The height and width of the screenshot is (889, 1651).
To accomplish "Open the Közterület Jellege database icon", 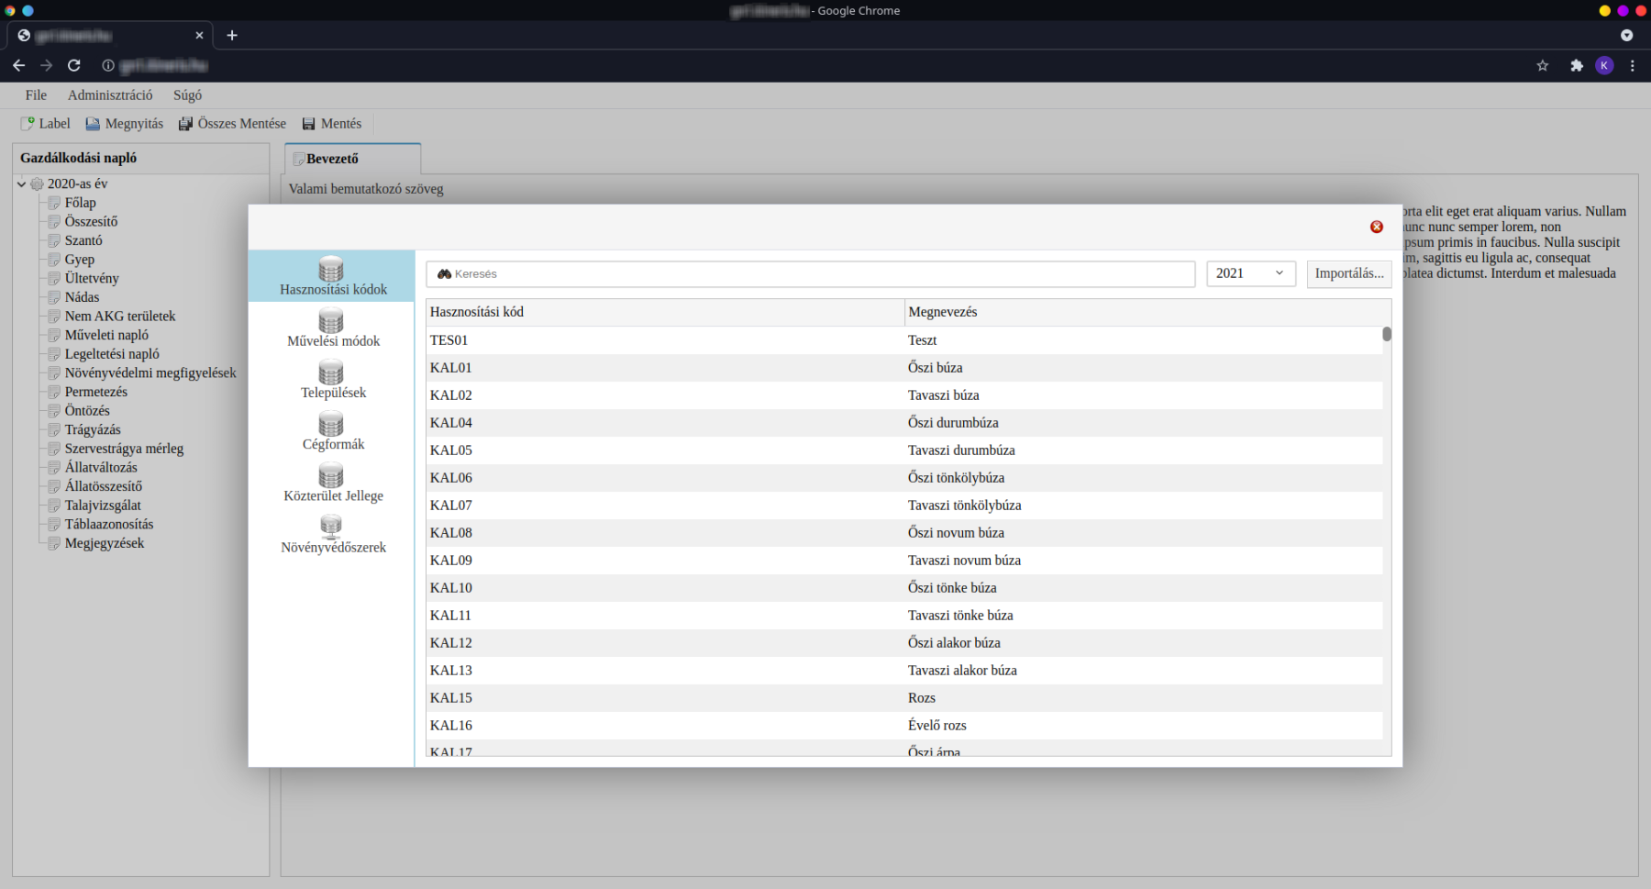I will [x=331, y=475].
